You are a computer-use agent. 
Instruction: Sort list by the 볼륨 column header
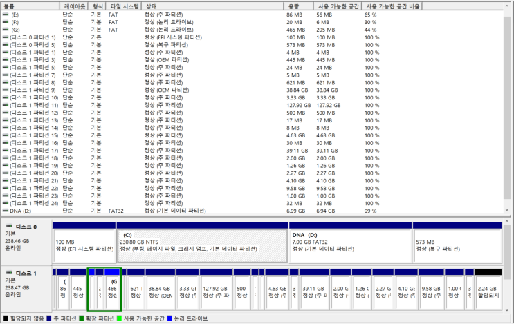click(30, 6)
